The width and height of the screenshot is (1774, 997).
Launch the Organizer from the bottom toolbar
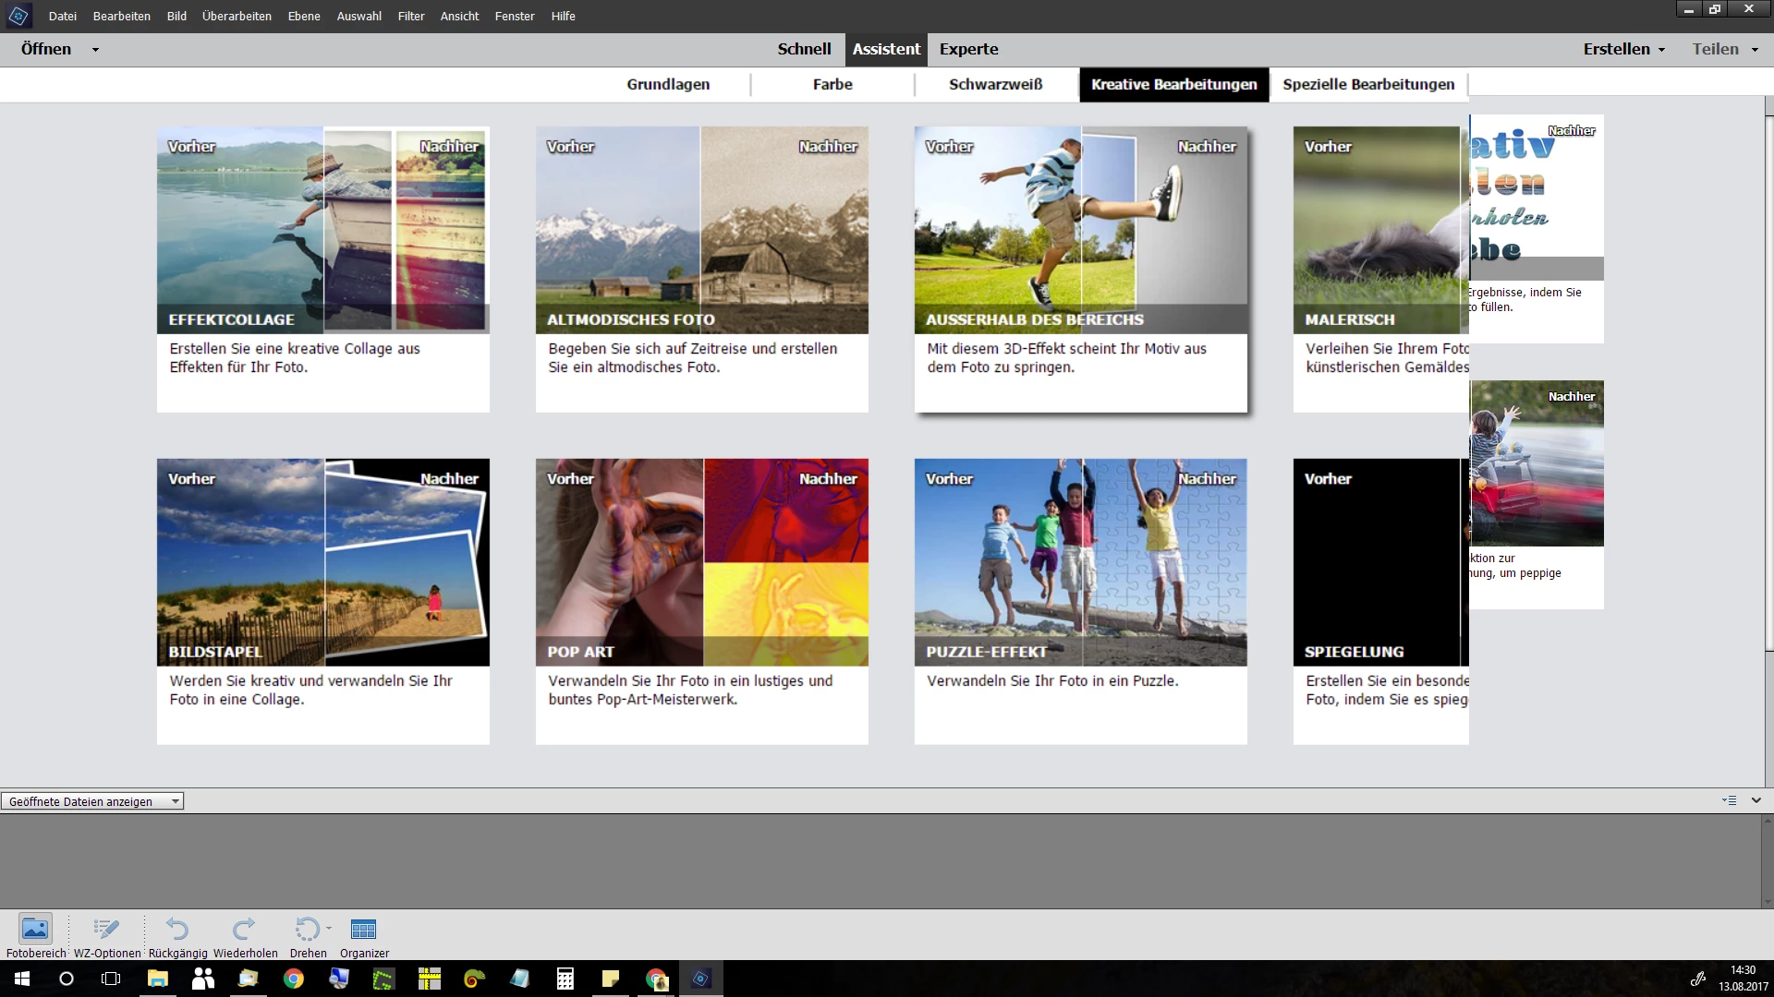364,929
